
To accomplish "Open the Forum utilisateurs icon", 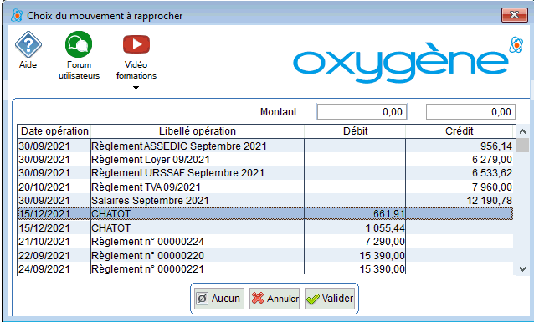I will [79, 44].
